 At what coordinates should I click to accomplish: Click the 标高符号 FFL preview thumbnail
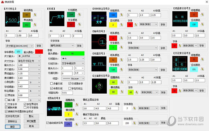(x=99, y=64)
